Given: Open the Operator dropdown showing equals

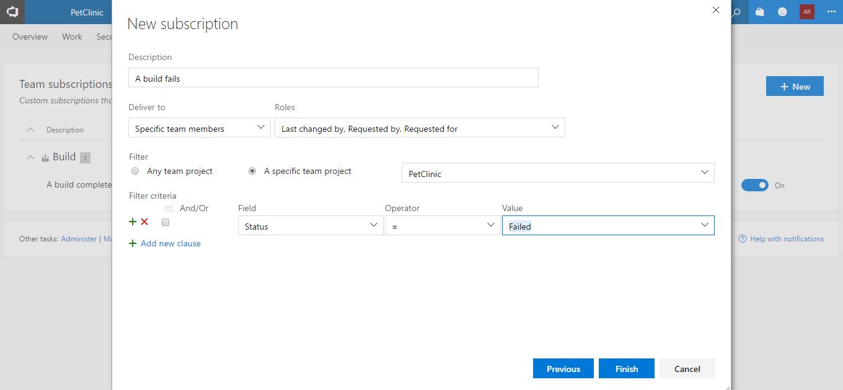Looking at the screenshot, I should tap(443, 225).
